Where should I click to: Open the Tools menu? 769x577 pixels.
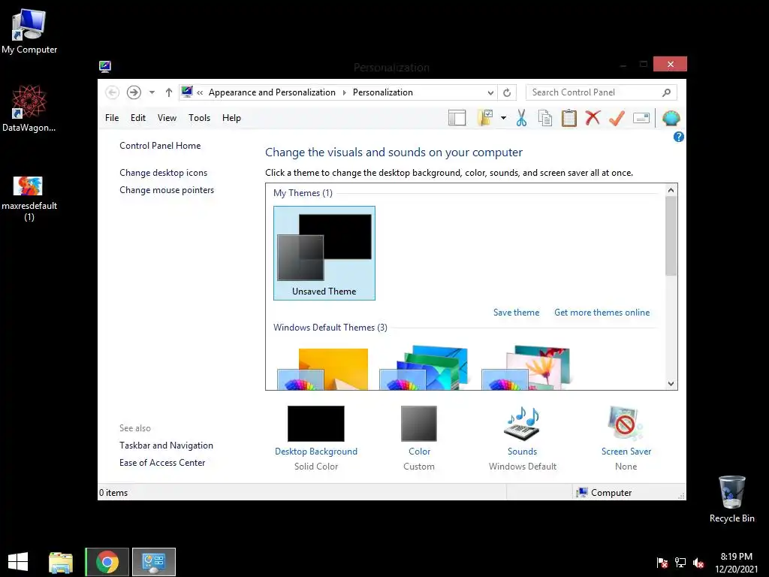tap(199, 118)
